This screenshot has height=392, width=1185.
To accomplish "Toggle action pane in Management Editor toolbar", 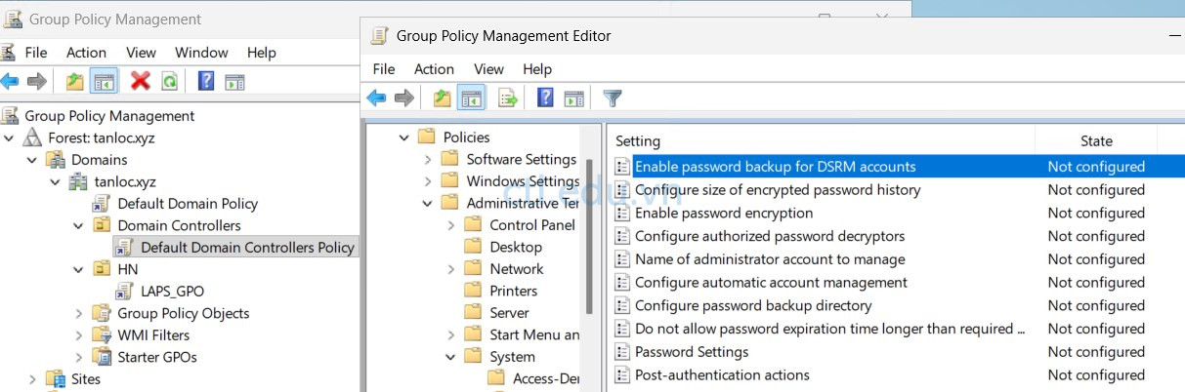I will pos(574,98).
